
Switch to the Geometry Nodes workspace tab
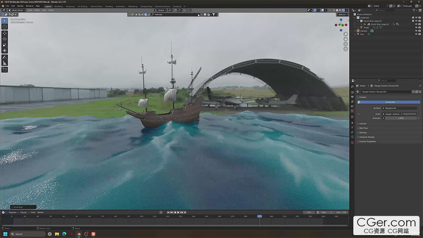pyautogui.click(x=162, y=6)
